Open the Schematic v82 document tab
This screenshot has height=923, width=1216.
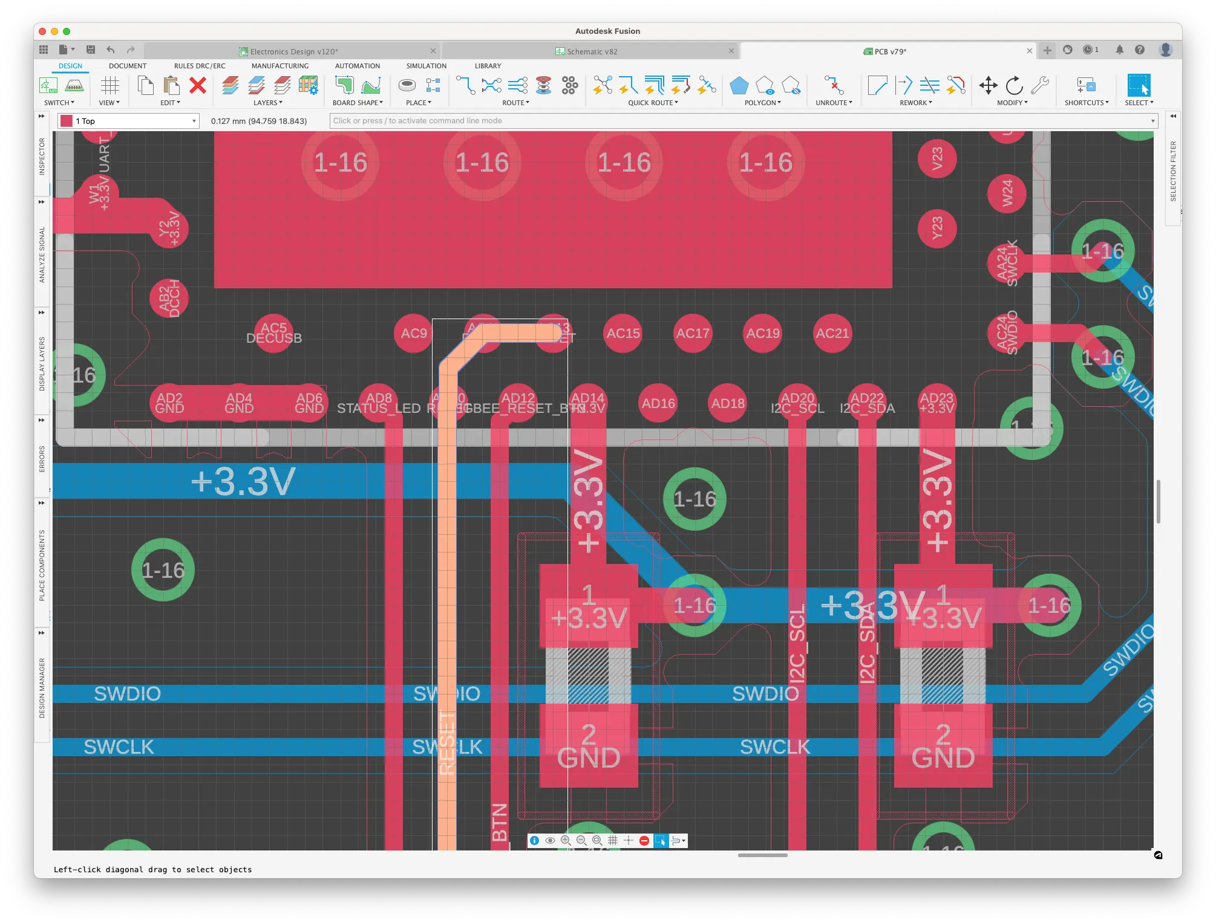pyautogui.click(x=592, y=51)
